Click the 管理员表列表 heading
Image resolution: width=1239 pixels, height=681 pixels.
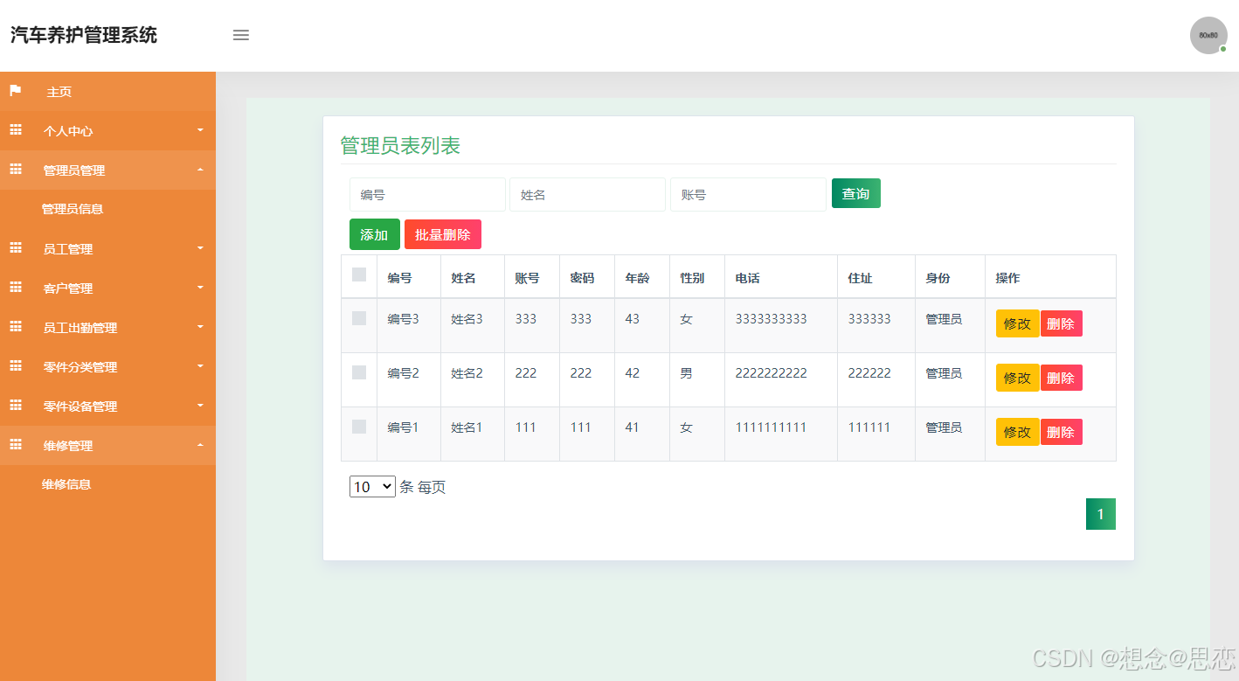(400, 146)
